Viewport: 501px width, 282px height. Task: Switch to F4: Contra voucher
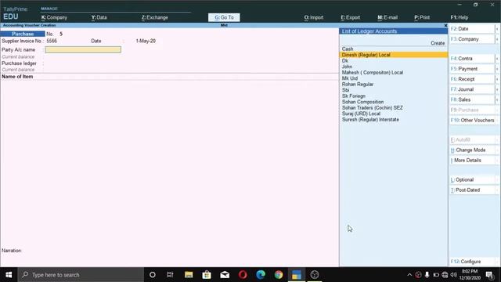[472, 59]
